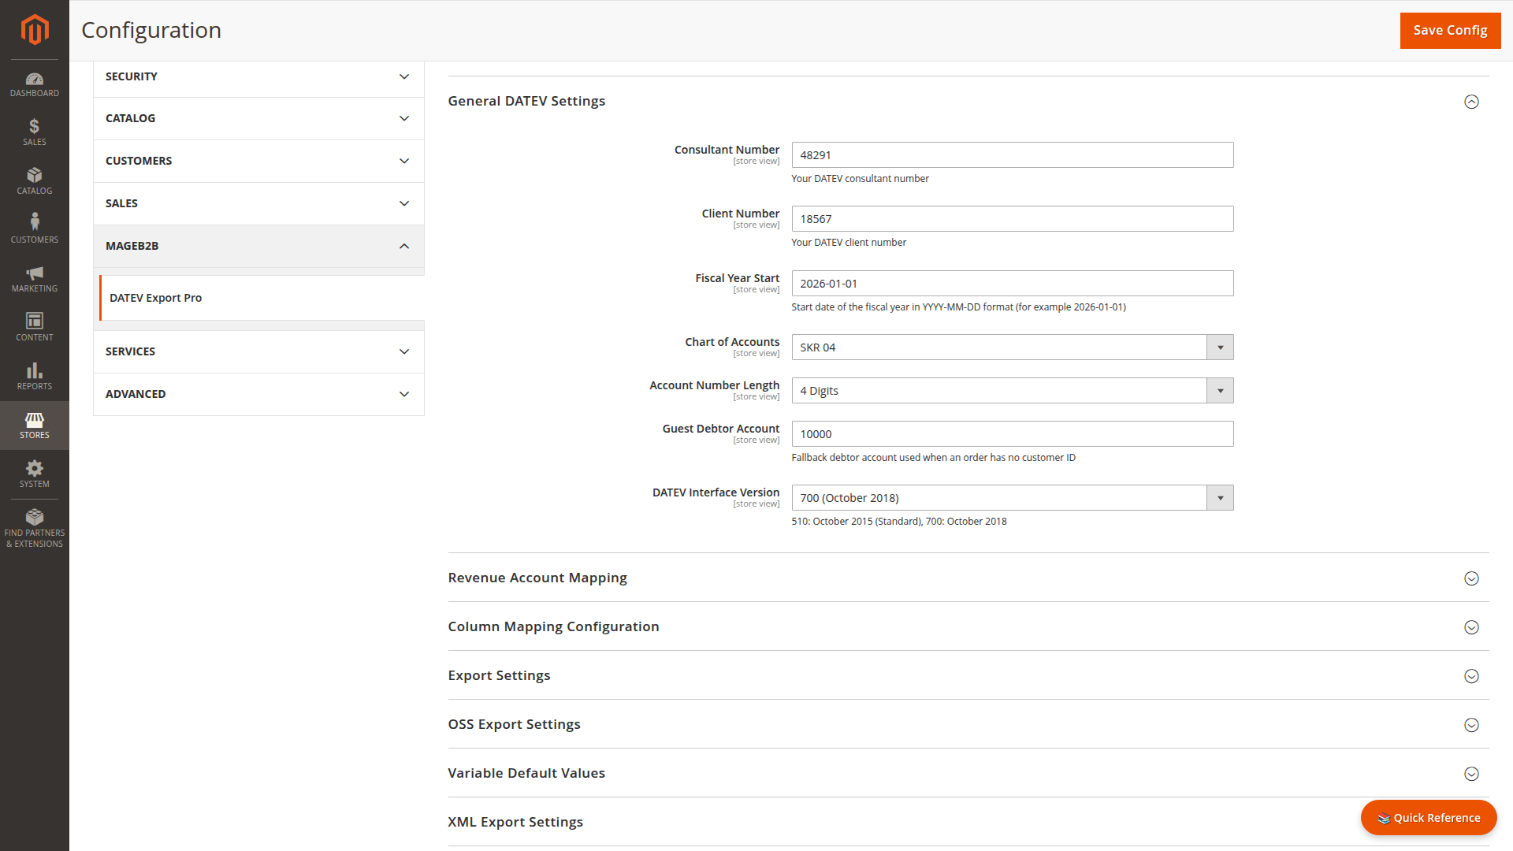Expand the SERVICES config tab chevron
The width and height of the screenshot is (1513, 851).
(404, 351)
